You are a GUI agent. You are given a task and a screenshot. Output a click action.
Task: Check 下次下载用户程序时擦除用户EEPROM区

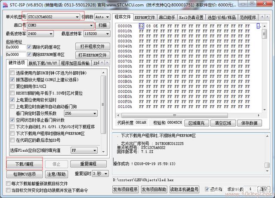[x=12, y=134]
